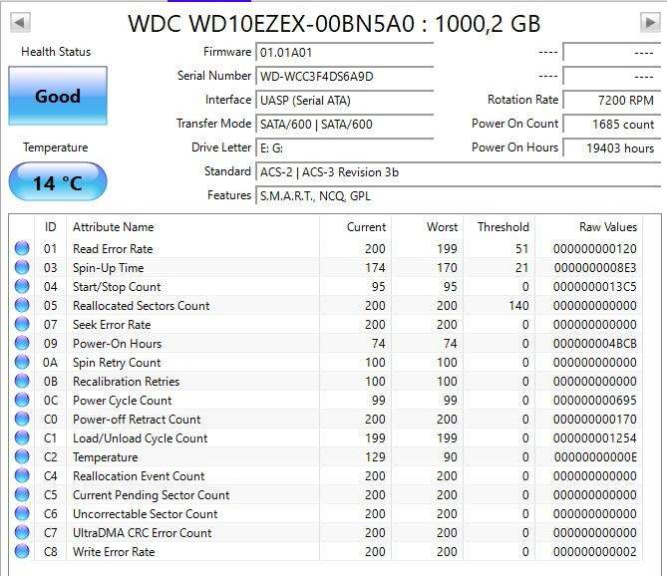The height and width of the screenshot is (576, 667).
Task: Click the Read Error Rate status orb
Action: pos(22,248)
